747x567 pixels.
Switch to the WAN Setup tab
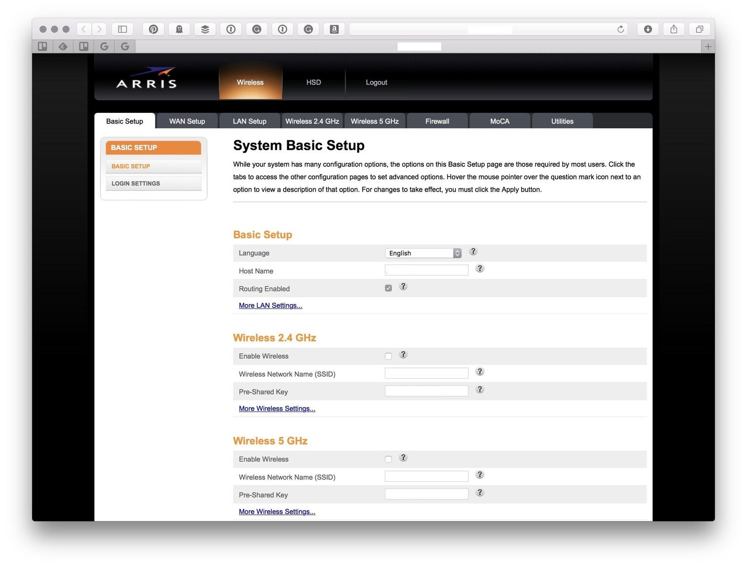(x=187, y=121)
